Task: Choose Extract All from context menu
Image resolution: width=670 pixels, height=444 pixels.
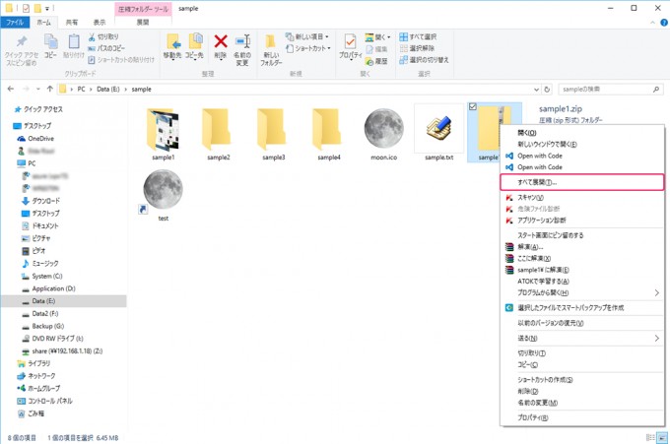Action: (x=582, y=182)
